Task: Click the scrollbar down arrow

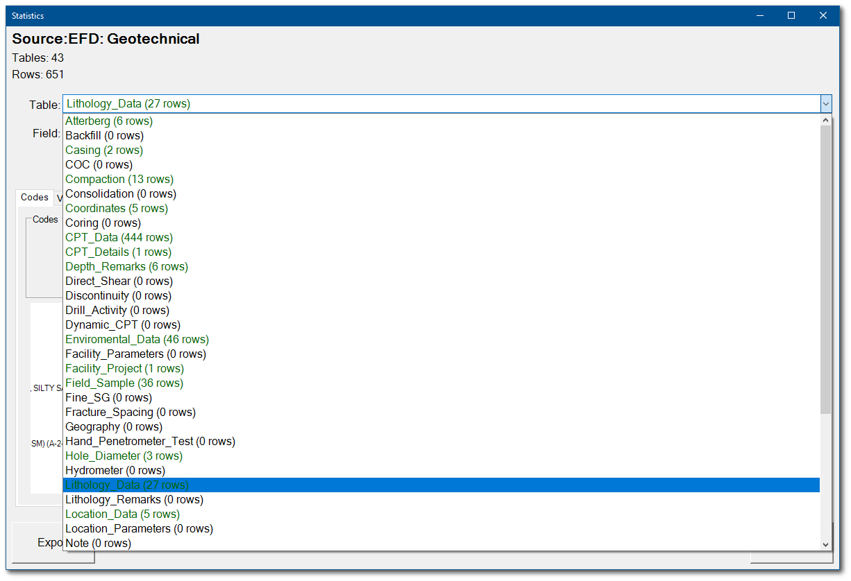Action: tap(826, 544)
